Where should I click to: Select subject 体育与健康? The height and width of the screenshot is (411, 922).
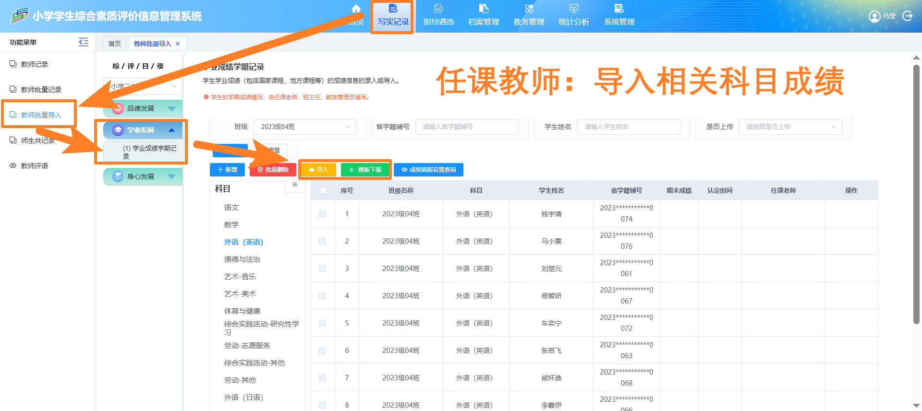242,311
